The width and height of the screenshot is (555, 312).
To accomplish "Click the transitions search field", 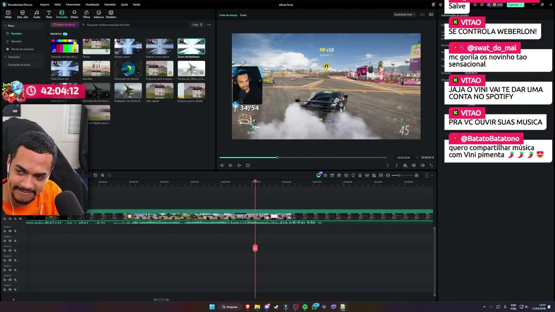I will 134,25.
